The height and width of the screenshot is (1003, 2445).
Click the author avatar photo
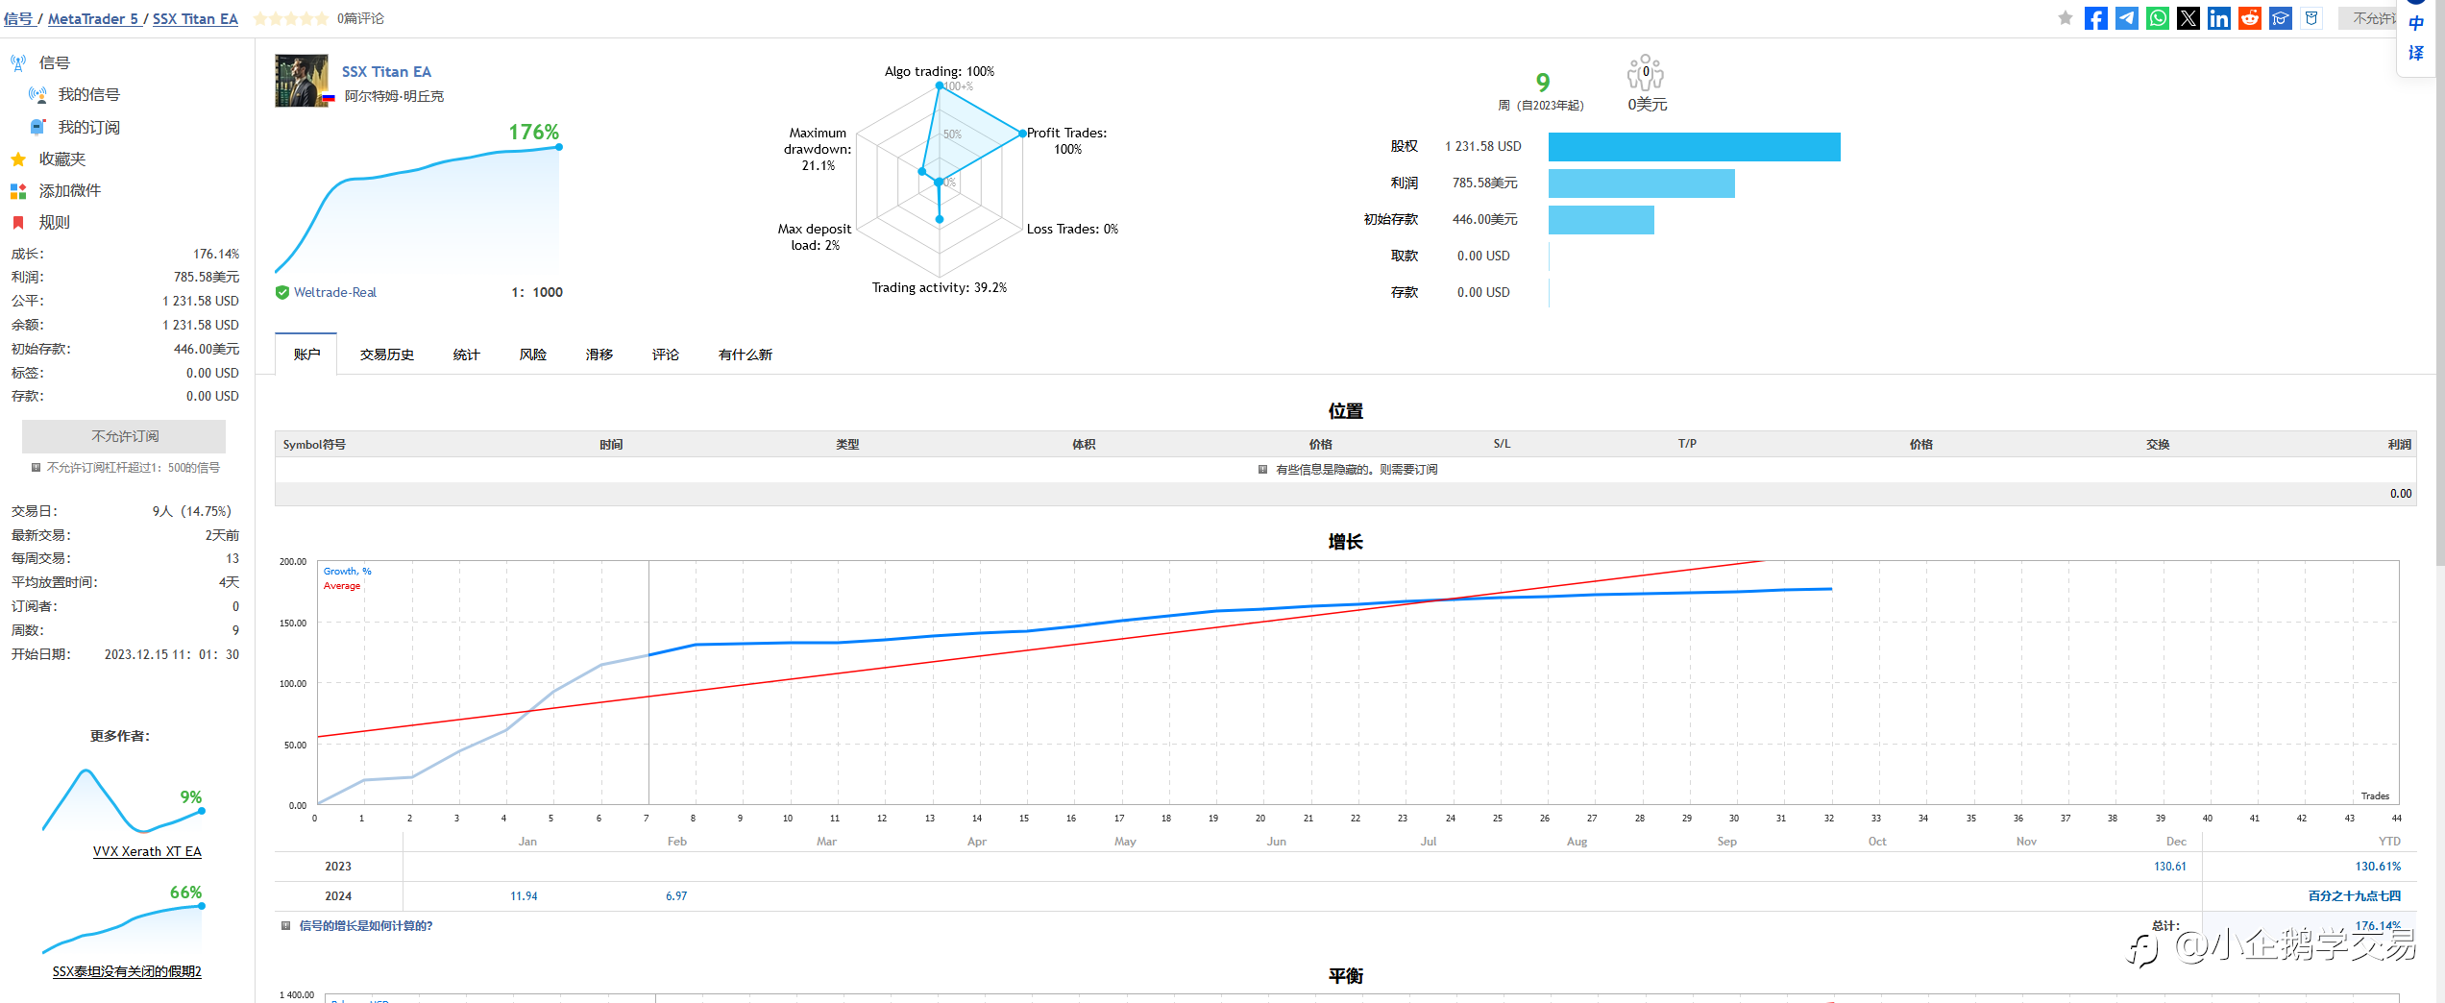coord(302,81)
